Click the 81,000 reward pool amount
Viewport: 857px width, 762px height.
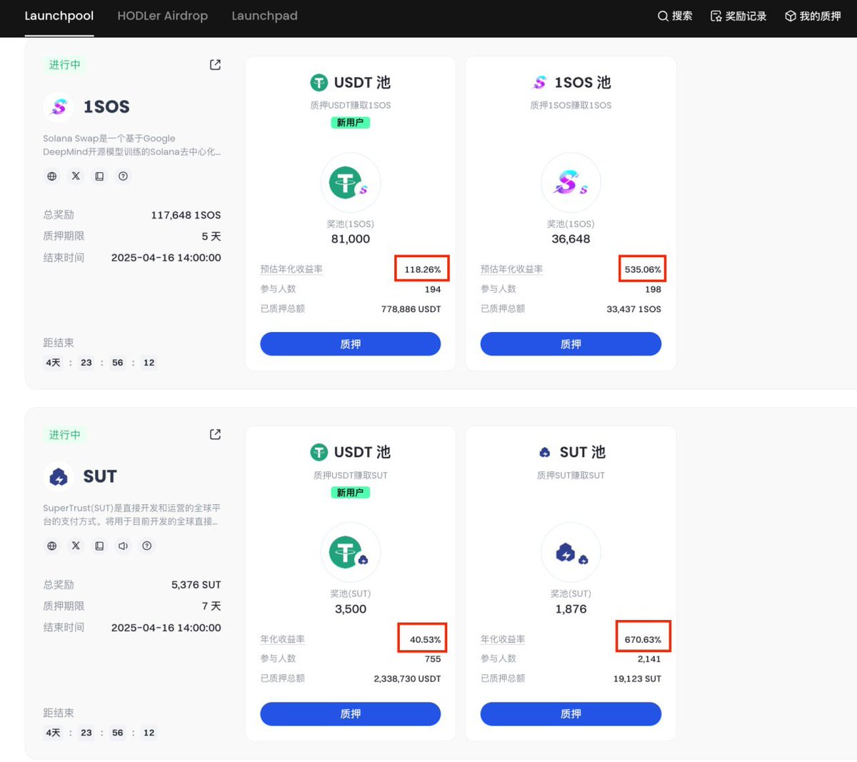[x=350, y=239]
